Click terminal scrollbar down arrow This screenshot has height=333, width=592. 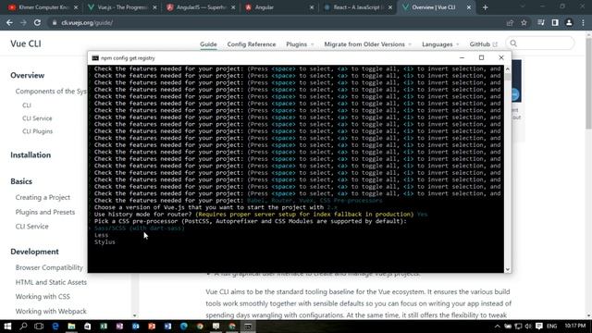click(508, 269)
